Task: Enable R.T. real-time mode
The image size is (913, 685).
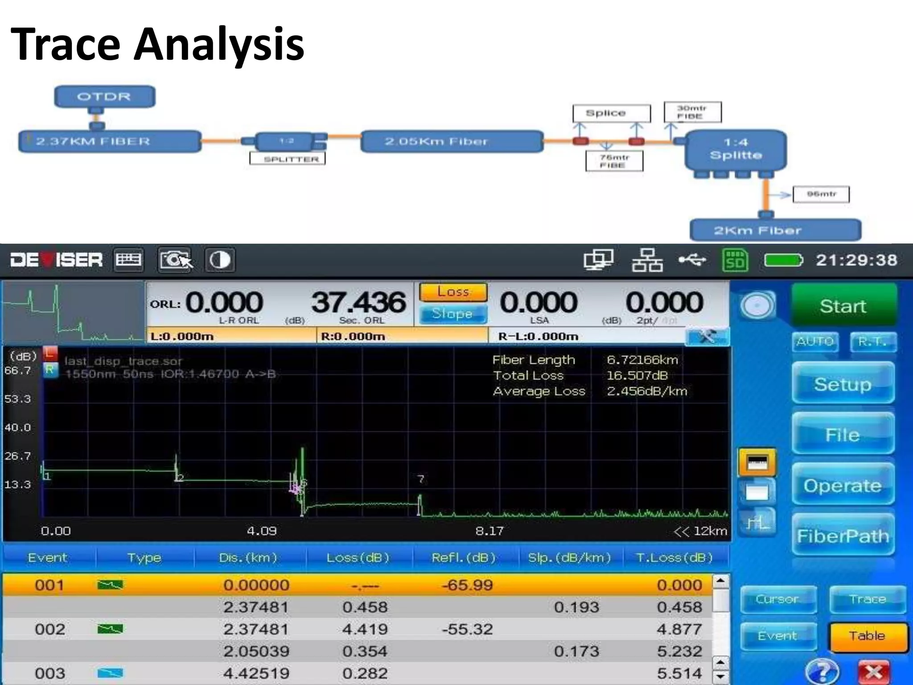Action: pos(872,342)
